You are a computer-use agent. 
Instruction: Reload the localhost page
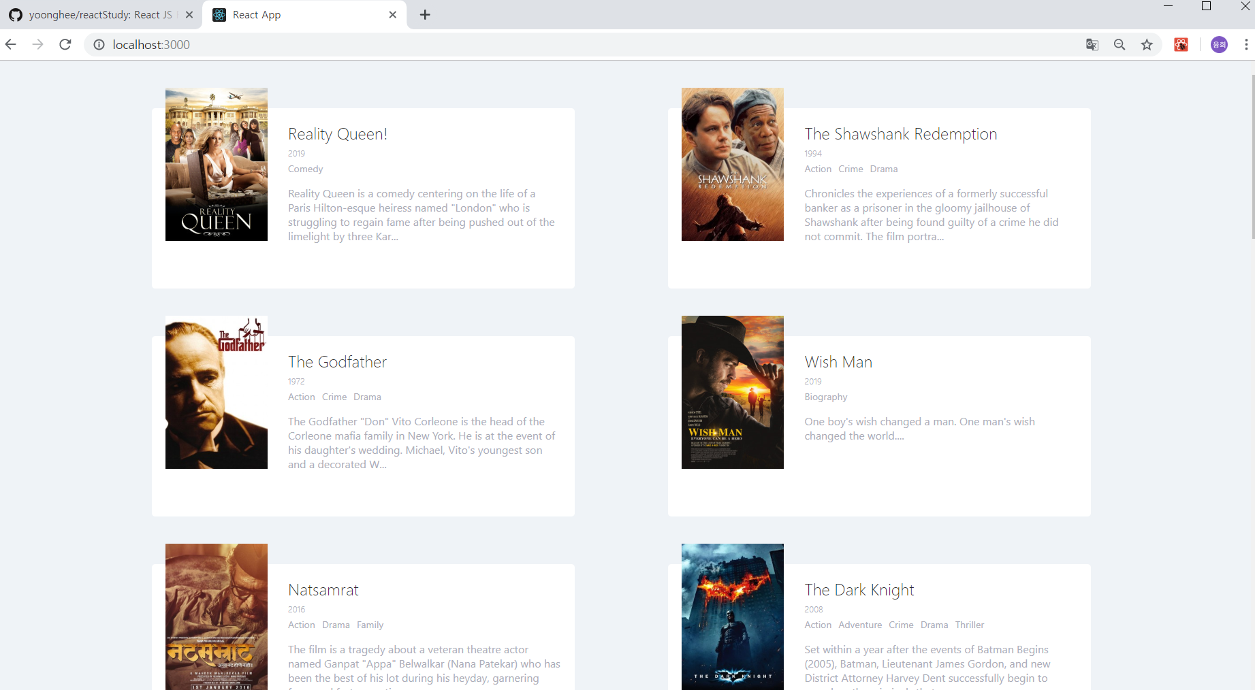pyautogui.click(x=65, y=44)
